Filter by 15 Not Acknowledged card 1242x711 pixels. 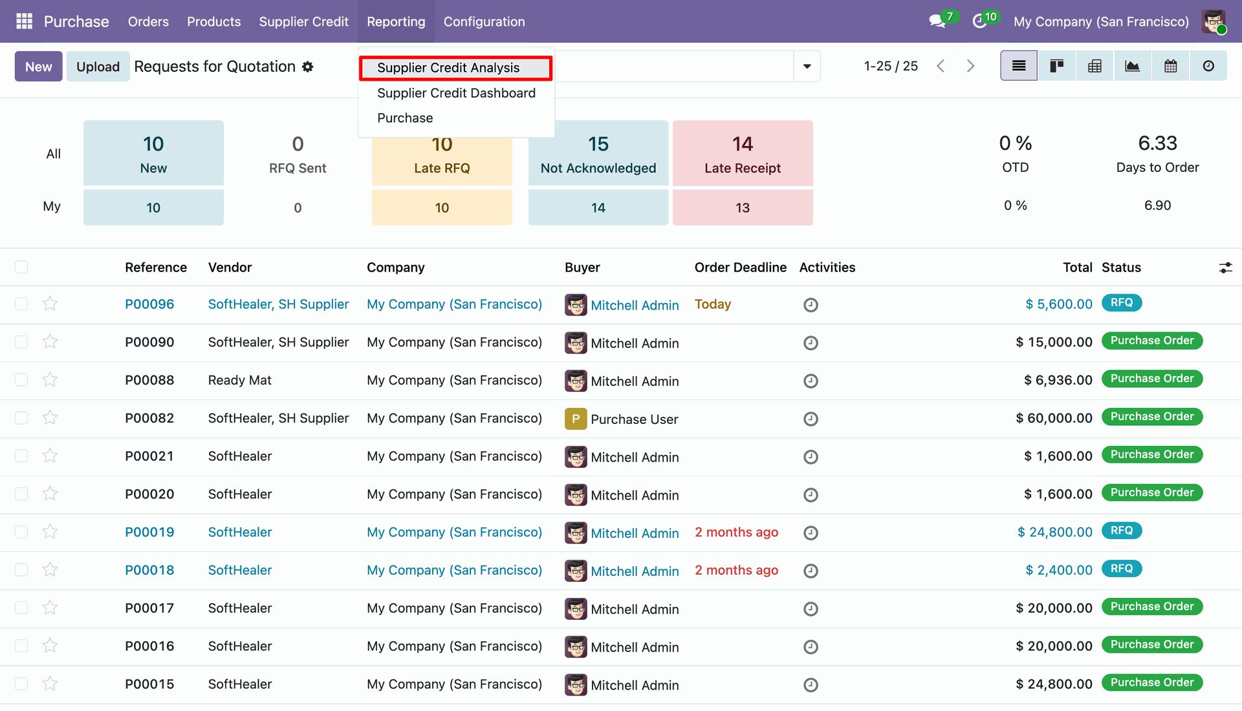tap(598, 153)
